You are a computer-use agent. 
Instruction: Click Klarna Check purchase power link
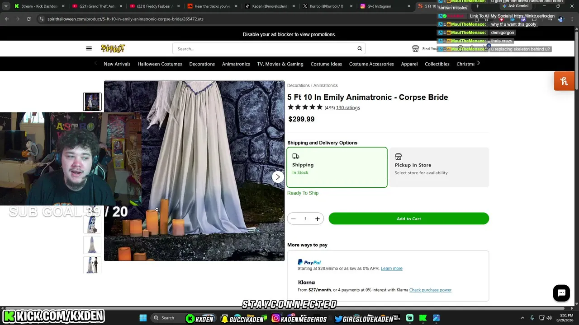click(x=430, y=290)
